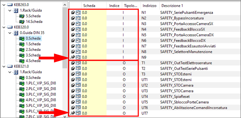Click the connection icon of the UT1 row

tap(73, 80)
